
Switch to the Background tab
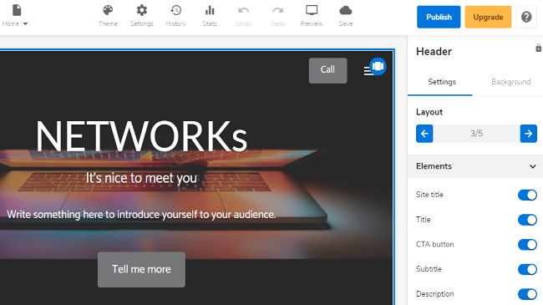point(510,82)
